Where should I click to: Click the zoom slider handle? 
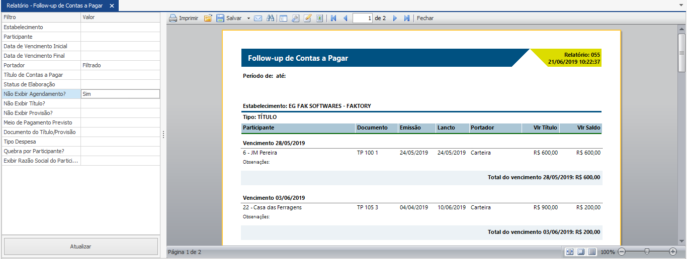(647, 251)
